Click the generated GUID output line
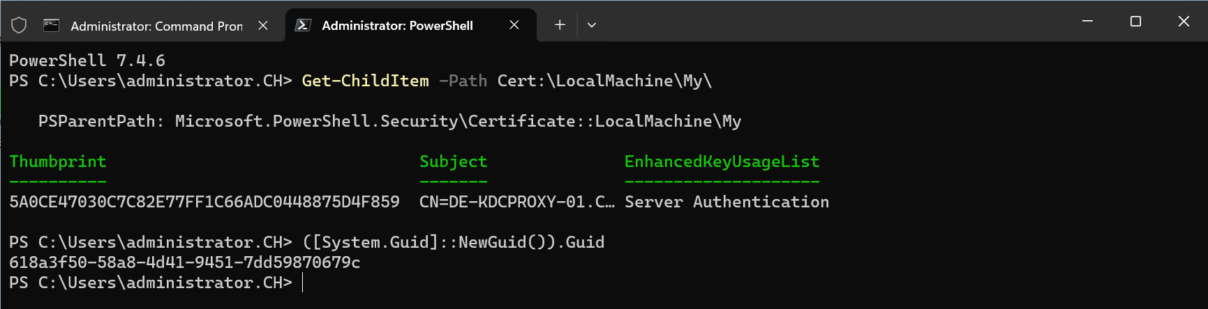Image resolution: width=1208 pixels, height=309 pixels. click(184, 262)
